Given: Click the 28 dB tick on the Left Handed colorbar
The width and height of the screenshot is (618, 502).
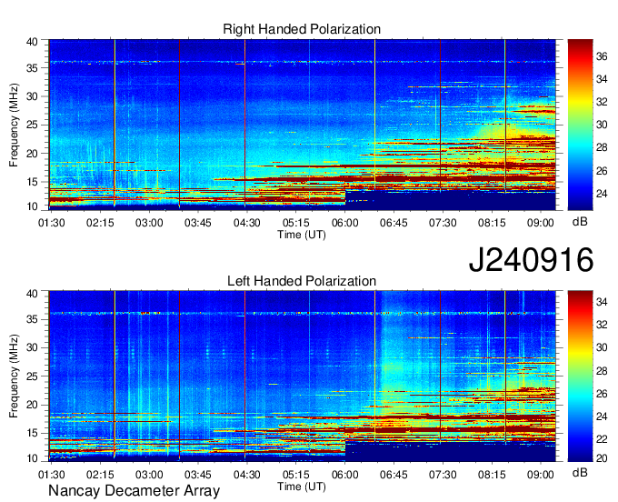Looking at the screenshot, I should point(602,371).
